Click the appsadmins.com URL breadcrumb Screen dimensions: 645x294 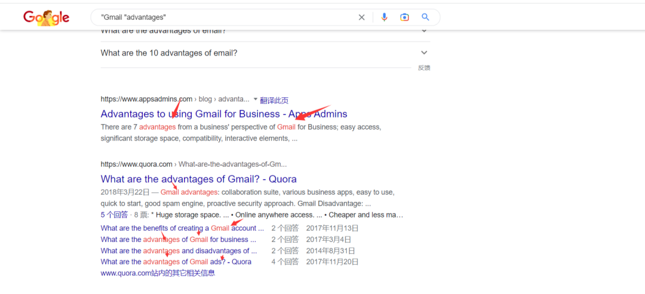click(175, 99)
